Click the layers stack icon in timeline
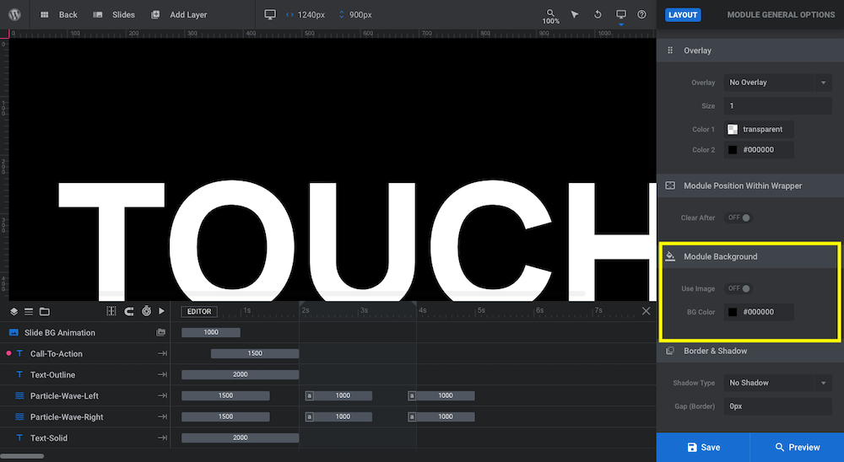The image size is (844, 462). pyautogui.click(x=14, y=311)
